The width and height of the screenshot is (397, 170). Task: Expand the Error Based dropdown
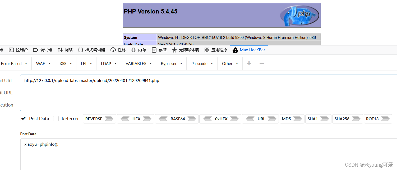point(14,63)
